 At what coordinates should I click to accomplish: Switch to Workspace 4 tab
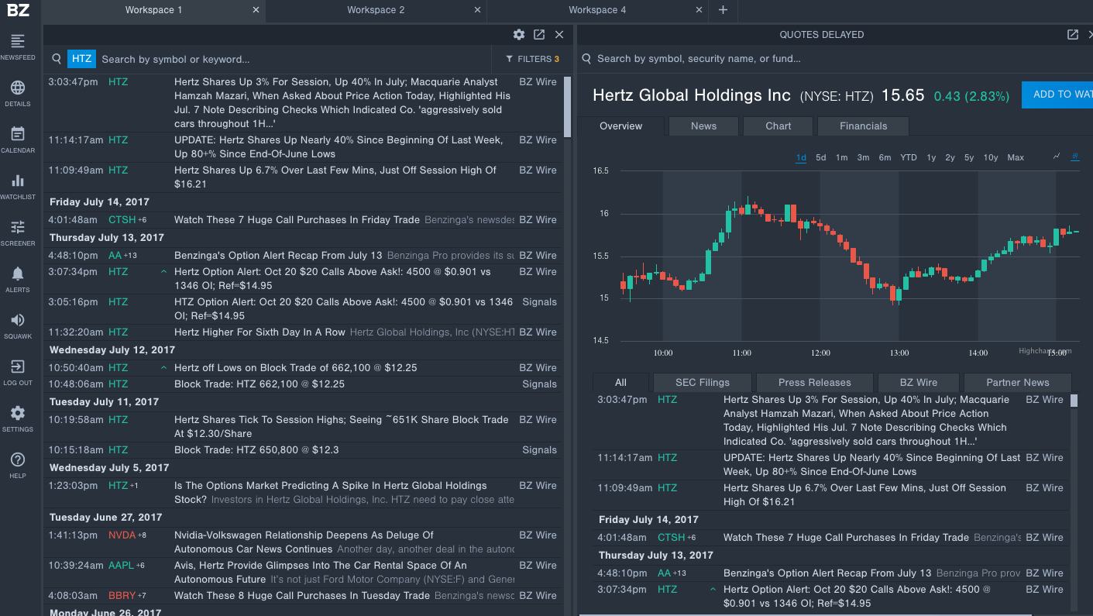click(597, 10)
